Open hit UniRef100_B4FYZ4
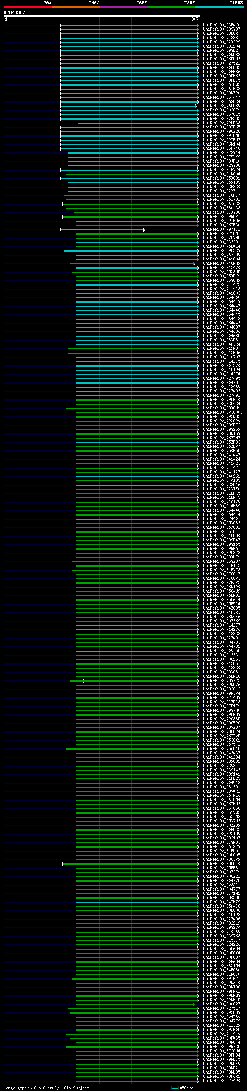Viewport: 247px width, 1091px height. tap(221, 170)
